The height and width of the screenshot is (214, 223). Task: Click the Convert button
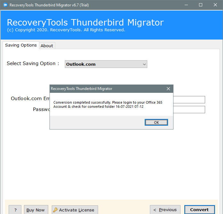point(200,210)
